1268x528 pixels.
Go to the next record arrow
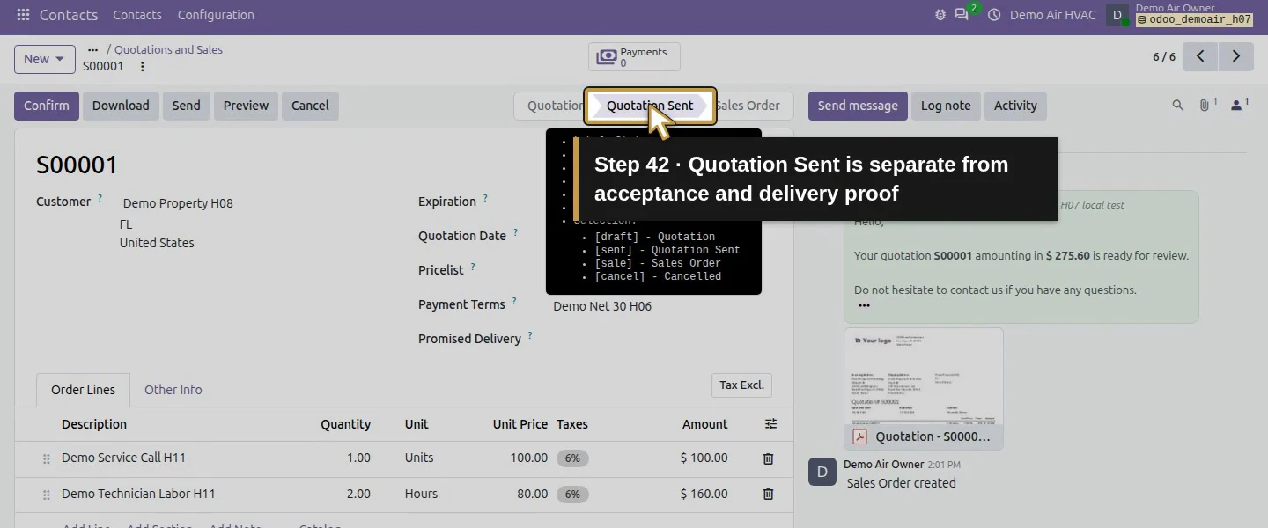click(x=1235, y=56)
